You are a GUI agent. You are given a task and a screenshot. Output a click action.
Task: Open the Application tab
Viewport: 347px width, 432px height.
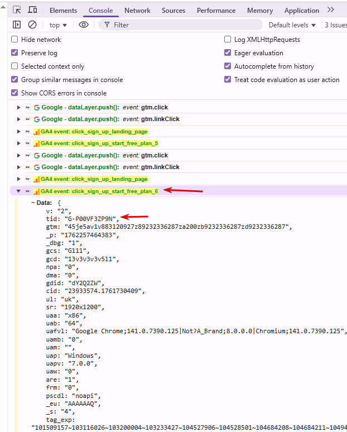point(302,11)
